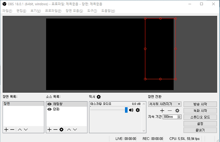Select the 채팅창 source row

tap(67, 104)
